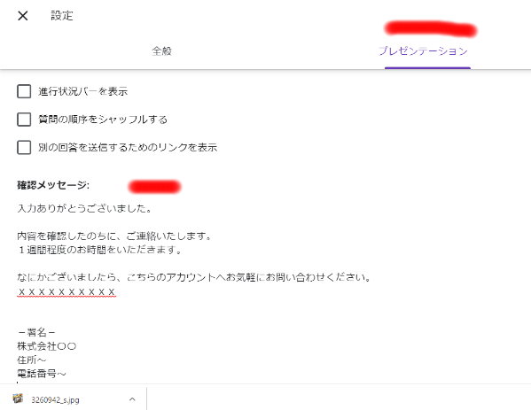Click the 質問の順序をシャッフルする label text
531x410 pixels.
pyautogui.click(x=103, y=120)
